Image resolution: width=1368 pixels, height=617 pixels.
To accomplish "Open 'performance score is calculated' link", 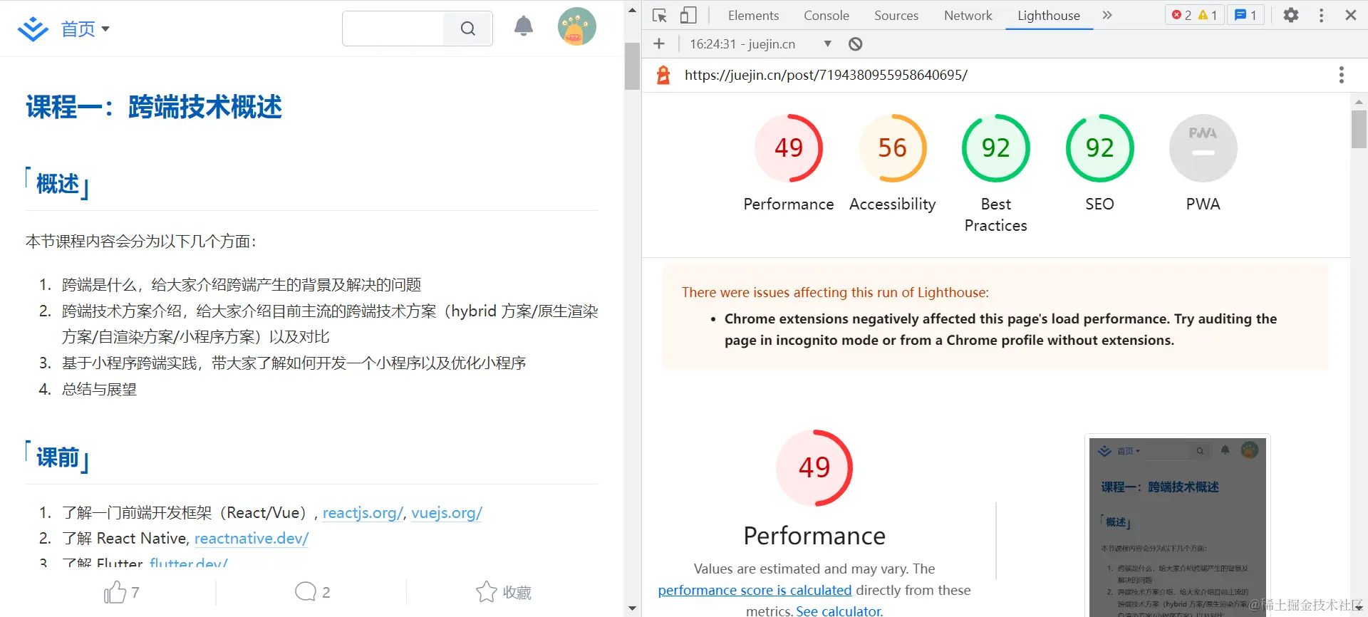I will (755, 590).
